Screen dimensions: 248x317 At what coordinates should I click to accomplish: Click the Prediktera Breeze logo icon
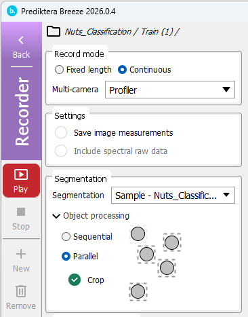12,11
